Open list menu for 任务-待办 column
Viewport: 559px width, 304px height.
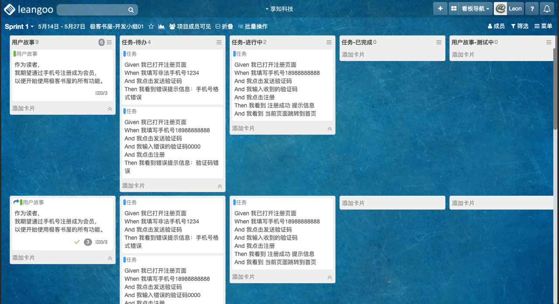[x=219, y=42]
